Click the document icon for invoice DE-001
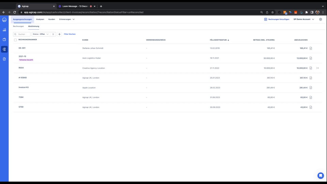Screen dimensions: 327x184 click(x=311, y=48)
